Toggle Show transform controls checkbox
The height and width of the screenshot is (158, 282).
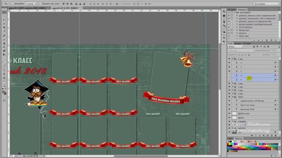(x=40, y=4)
